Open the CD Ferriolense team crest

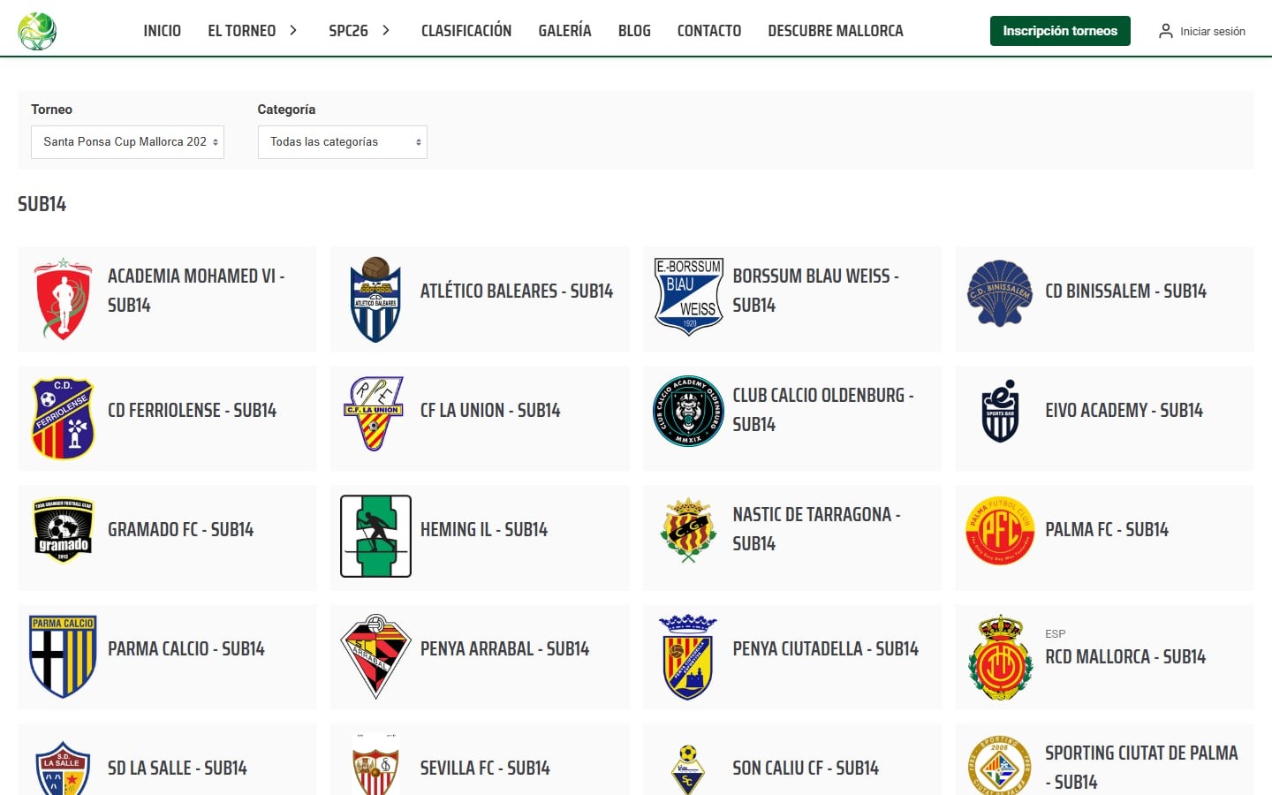(x=63, y=419)
